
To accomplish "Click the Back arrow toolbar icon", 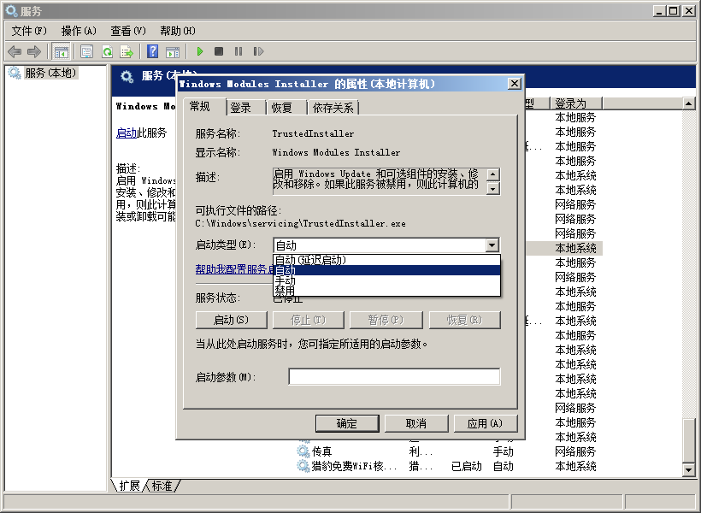I will point(15,51).
